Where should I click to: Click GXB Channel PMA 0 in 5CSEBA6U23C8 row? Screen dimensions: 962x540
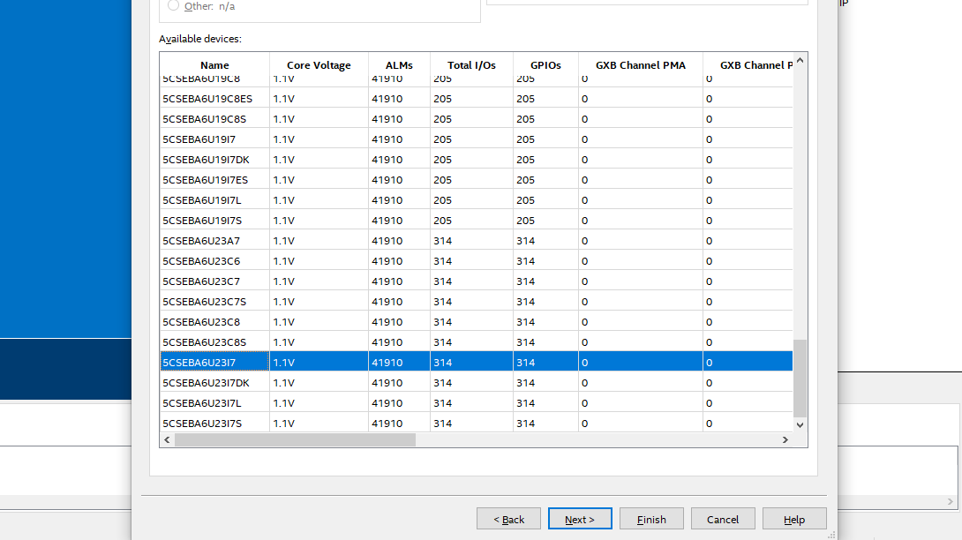(584, 321)
